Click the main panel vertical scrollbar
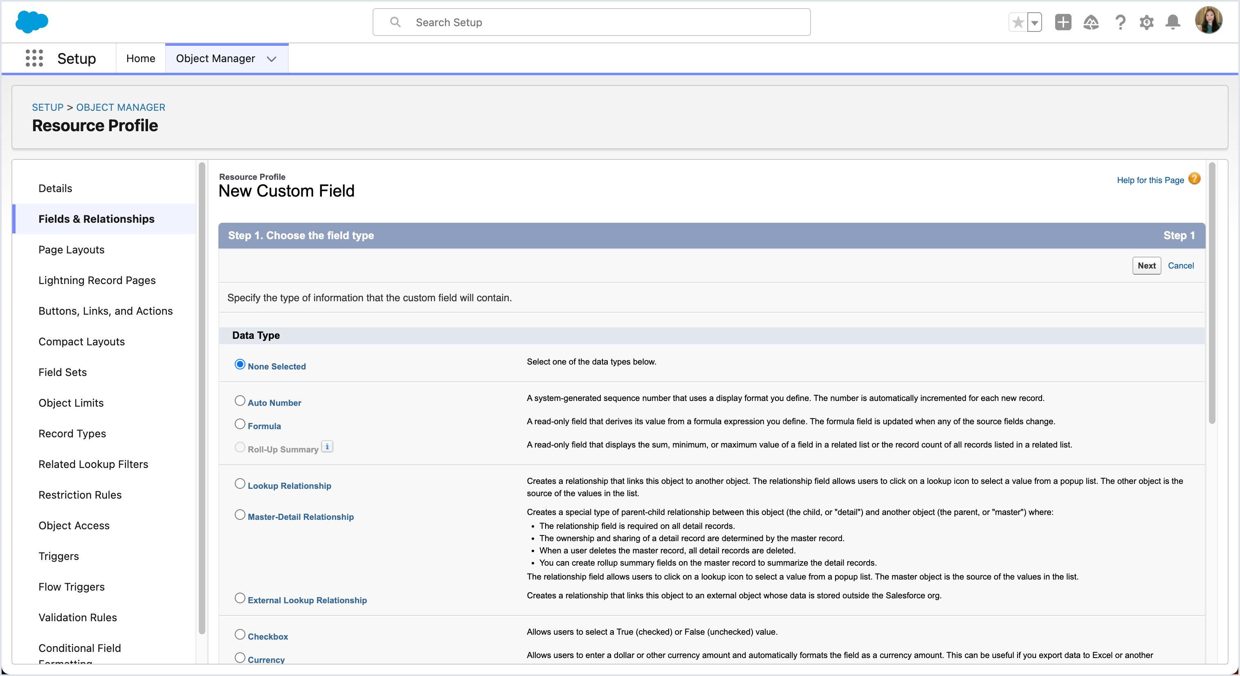Image resolution: width=1240 pixels, height=676 pixels. coord(1212,293)
